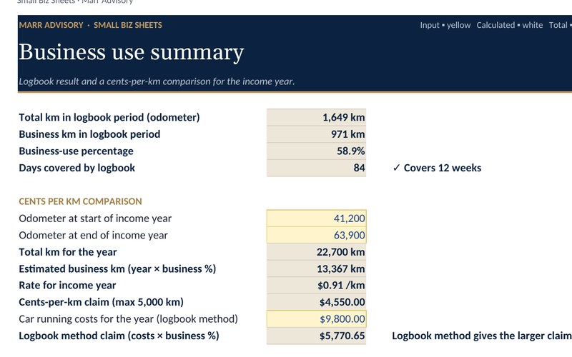Click the Cents per km comparison heading
This screenshot has height=357, width=572.
pos(80,201)
